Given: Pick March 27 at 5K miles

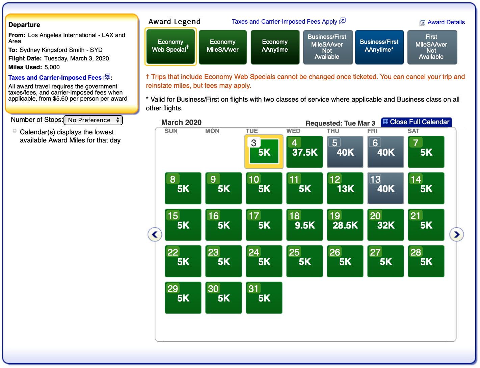Looking at the screenshot, I should 385,261.
